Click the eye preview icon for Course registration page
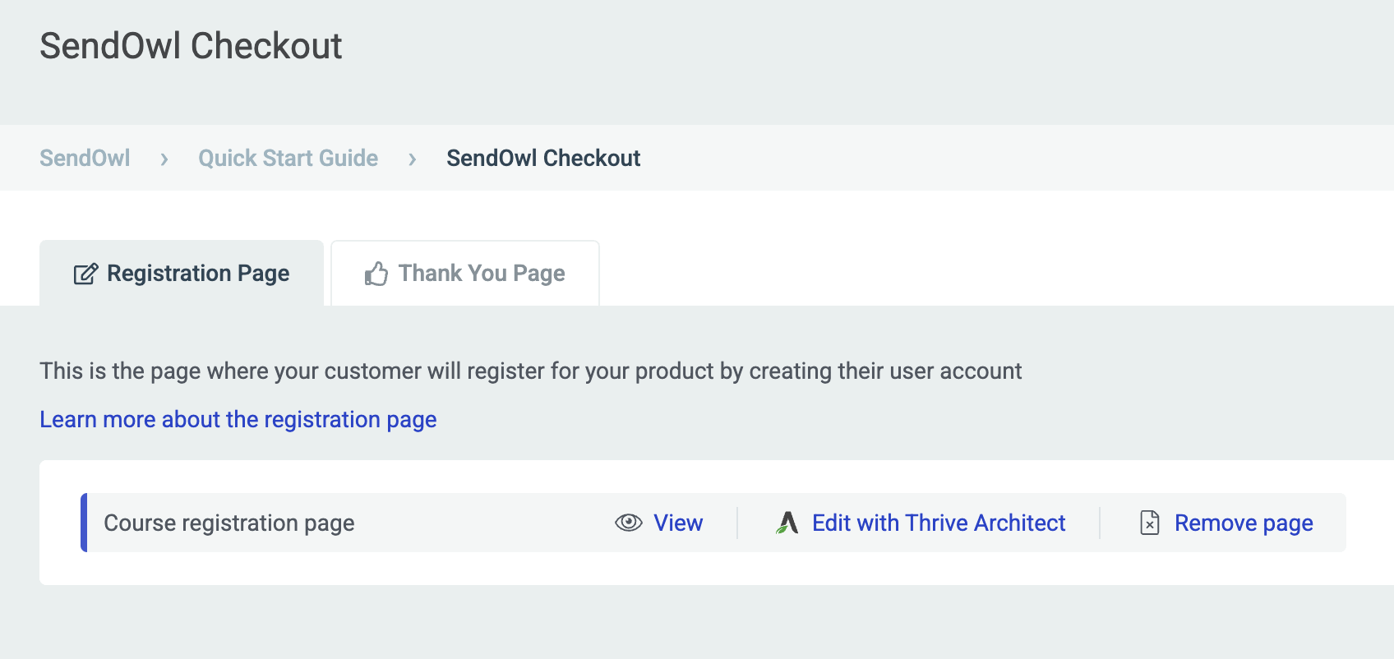The width and height of the screenshot is (1394, 659). (x=628, y=523)
